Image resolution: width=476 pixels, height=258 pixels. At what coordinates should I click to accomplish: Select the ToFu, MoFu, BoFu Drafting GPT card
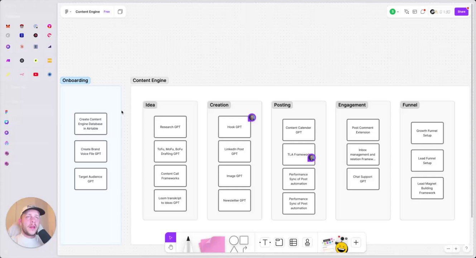tap(170, 151)
